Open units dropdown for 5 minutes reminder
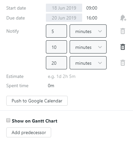This screenshot has height=142, width=133. coord(88,31)
